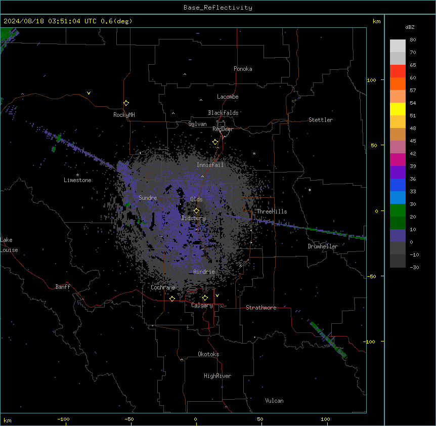Click the RockyMH label
436x426 pixels.
pyautogui.click(x=124, y=115)
